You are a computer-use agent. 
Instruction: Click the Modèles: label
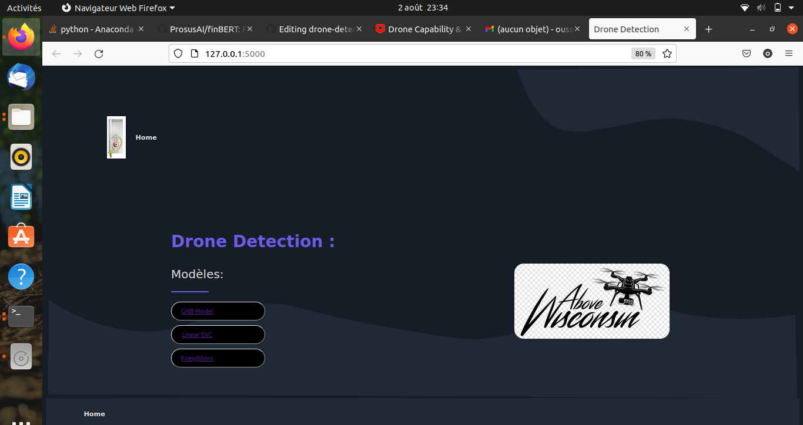pos(198,274)
